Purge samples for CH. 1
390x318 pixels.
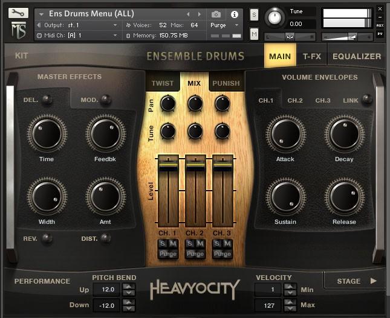167,254
